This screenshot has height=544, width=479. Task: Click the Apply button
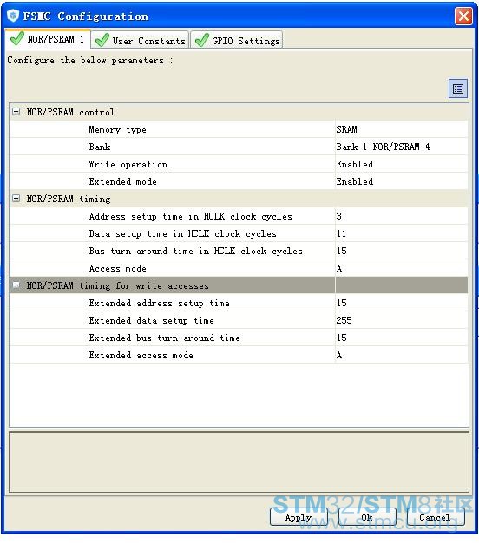point(299,517)
